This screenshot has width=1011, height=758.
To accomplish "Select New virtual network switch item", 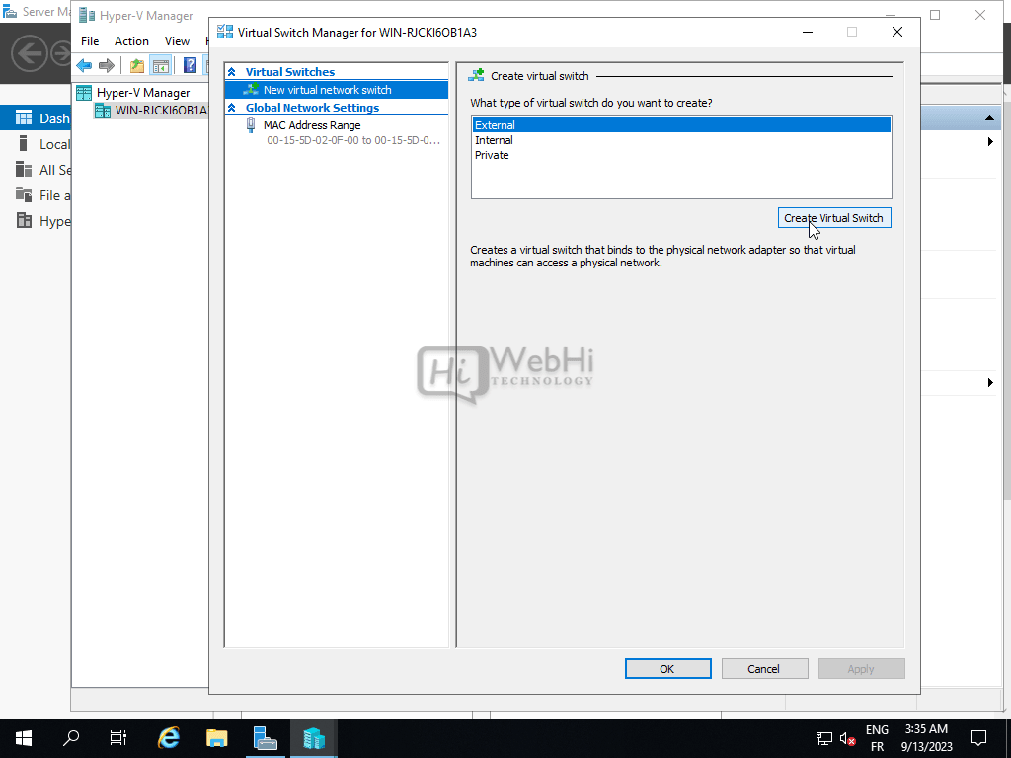I will [327, 90].
